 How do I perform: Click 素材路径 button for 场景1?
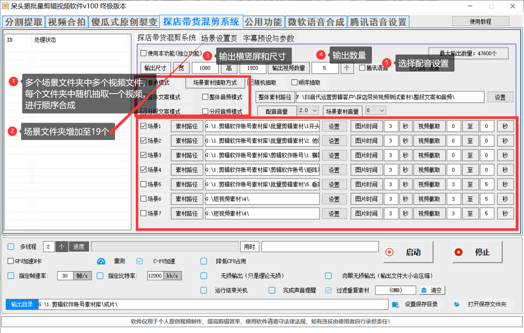tap(187, 126)
